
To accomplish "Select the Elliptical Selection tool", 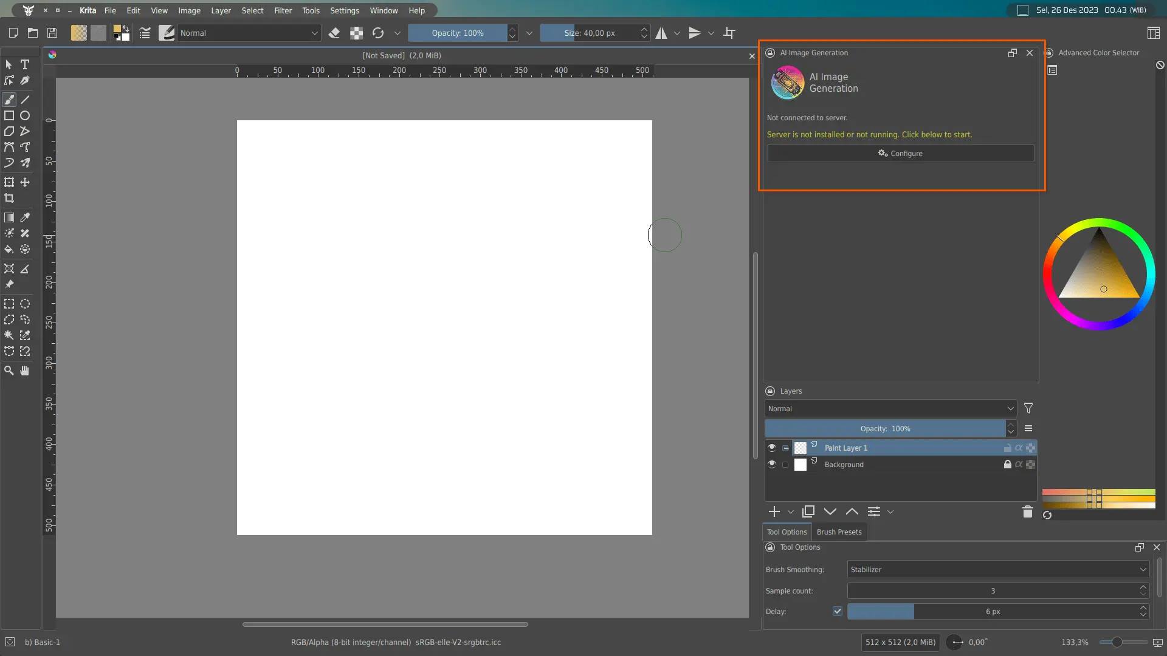I will click(x=25, y=304).
